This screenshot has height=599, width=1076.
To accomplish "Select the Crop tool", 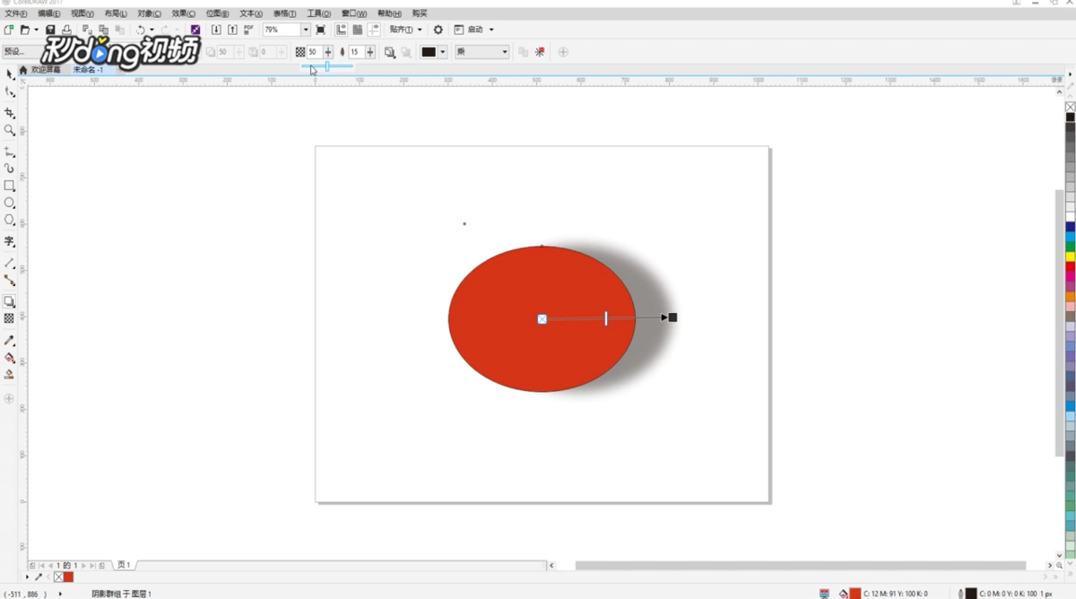I will 10,113.
